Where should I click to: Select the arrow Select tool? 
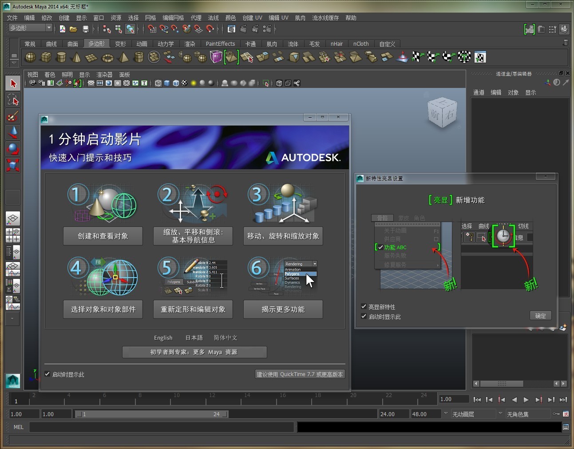click(13, 83)
